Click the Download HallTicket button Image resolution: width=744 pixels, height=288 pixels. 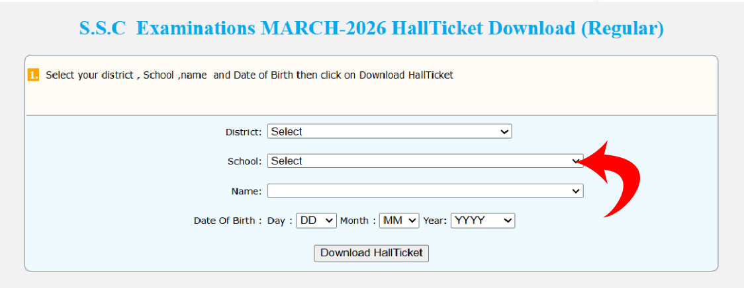[x=371, y=253]
